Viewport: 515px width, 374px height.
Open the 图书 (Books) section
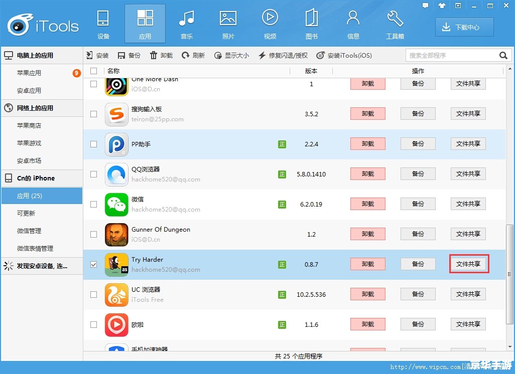pyautogui.click(x=312, y=24)
